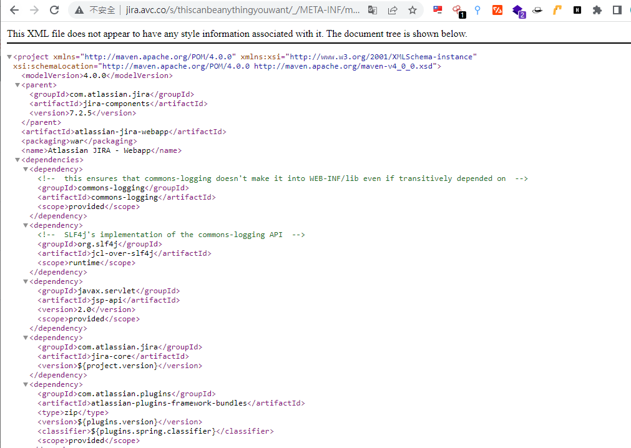This screenshot has width=631, height=448.
Task: Click the jsp-api version 2.0
Action: 83,309
